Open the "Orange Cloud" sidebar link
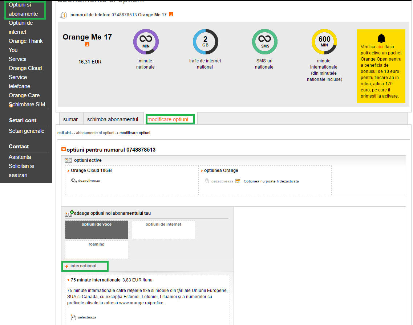The height and width of the screenshot is (325, 413). (25, 68)
